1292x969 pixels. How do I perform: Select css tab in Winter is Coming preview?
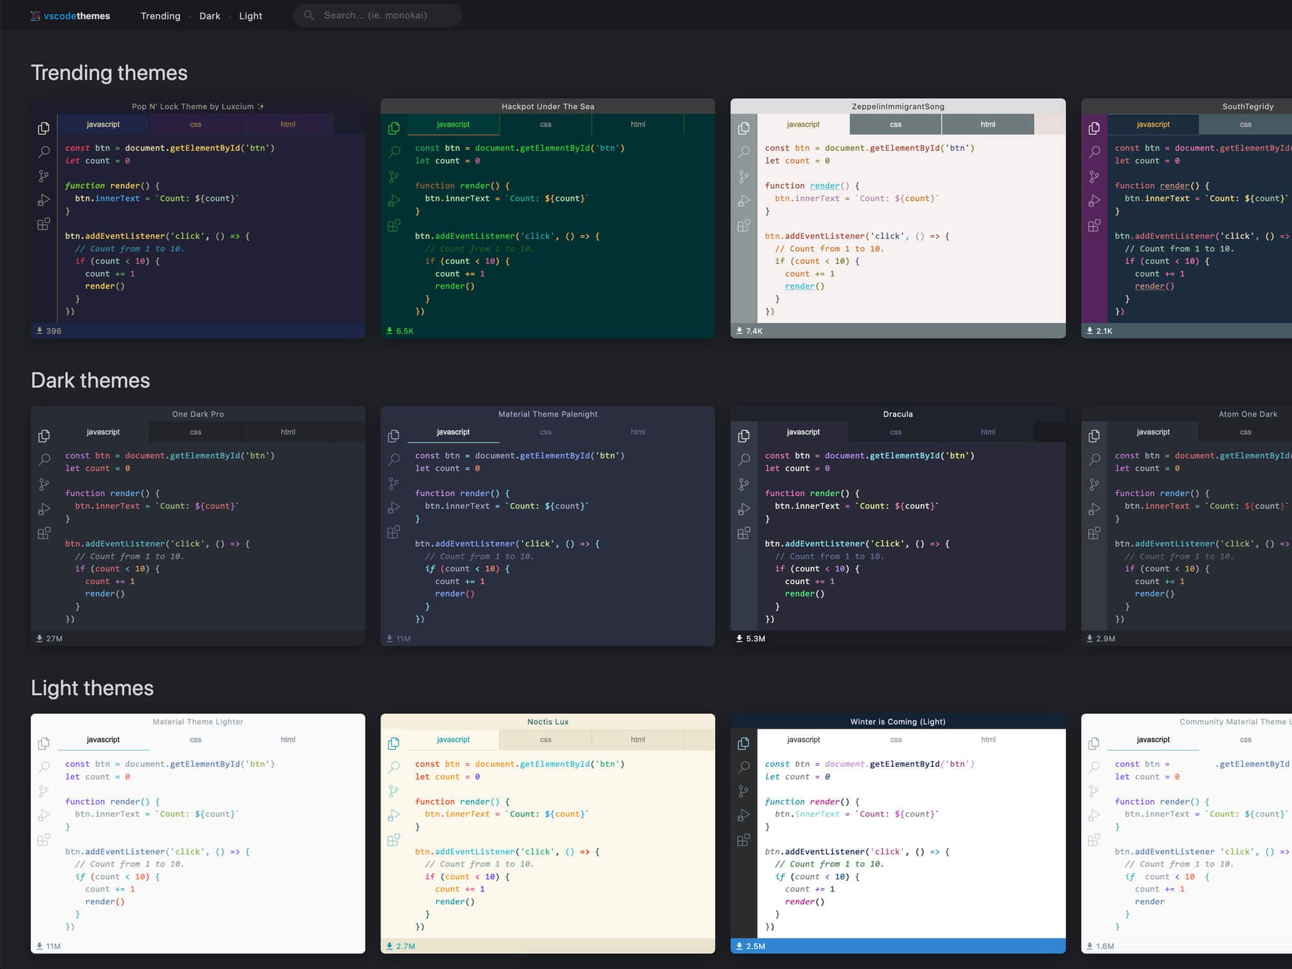(895, 739)
